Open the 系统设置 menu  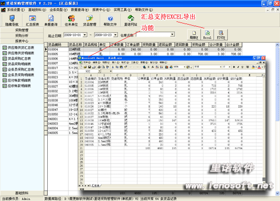click(16, 10)
